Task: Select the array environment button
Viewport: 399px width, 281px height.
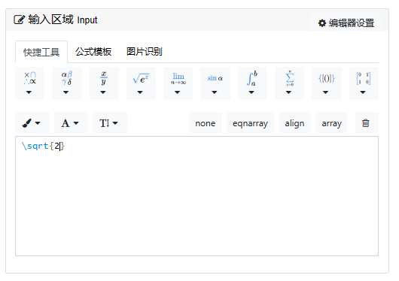Action: click(331, 122)
